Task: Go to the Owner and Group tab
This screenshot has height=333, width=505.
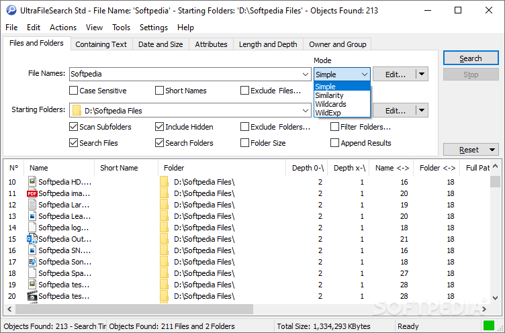Action: [338, 44]
